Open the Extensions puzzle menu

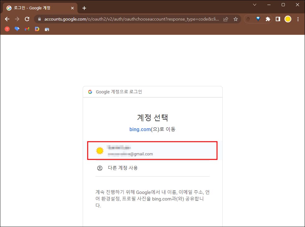point(268,19)
